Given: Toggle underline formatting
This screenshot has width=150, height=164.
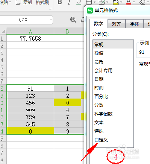Looking at the screenshot, I should (79, 2).
